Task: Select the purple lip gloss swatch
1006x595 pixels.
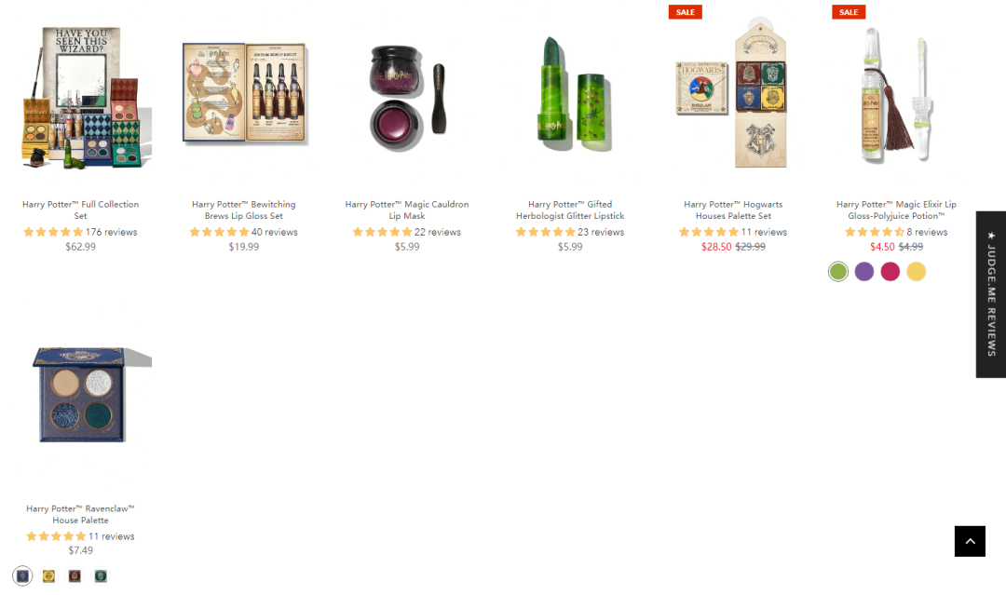Action: pos(864,271)
